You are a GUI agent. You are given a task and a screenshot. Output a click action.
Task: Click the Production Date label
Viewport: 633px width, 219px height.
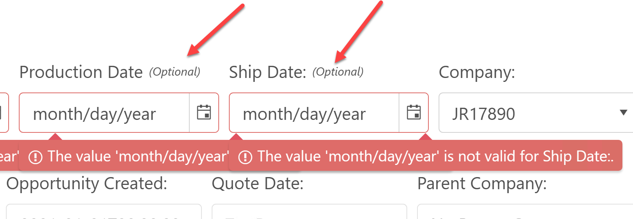tap(81, 72)
